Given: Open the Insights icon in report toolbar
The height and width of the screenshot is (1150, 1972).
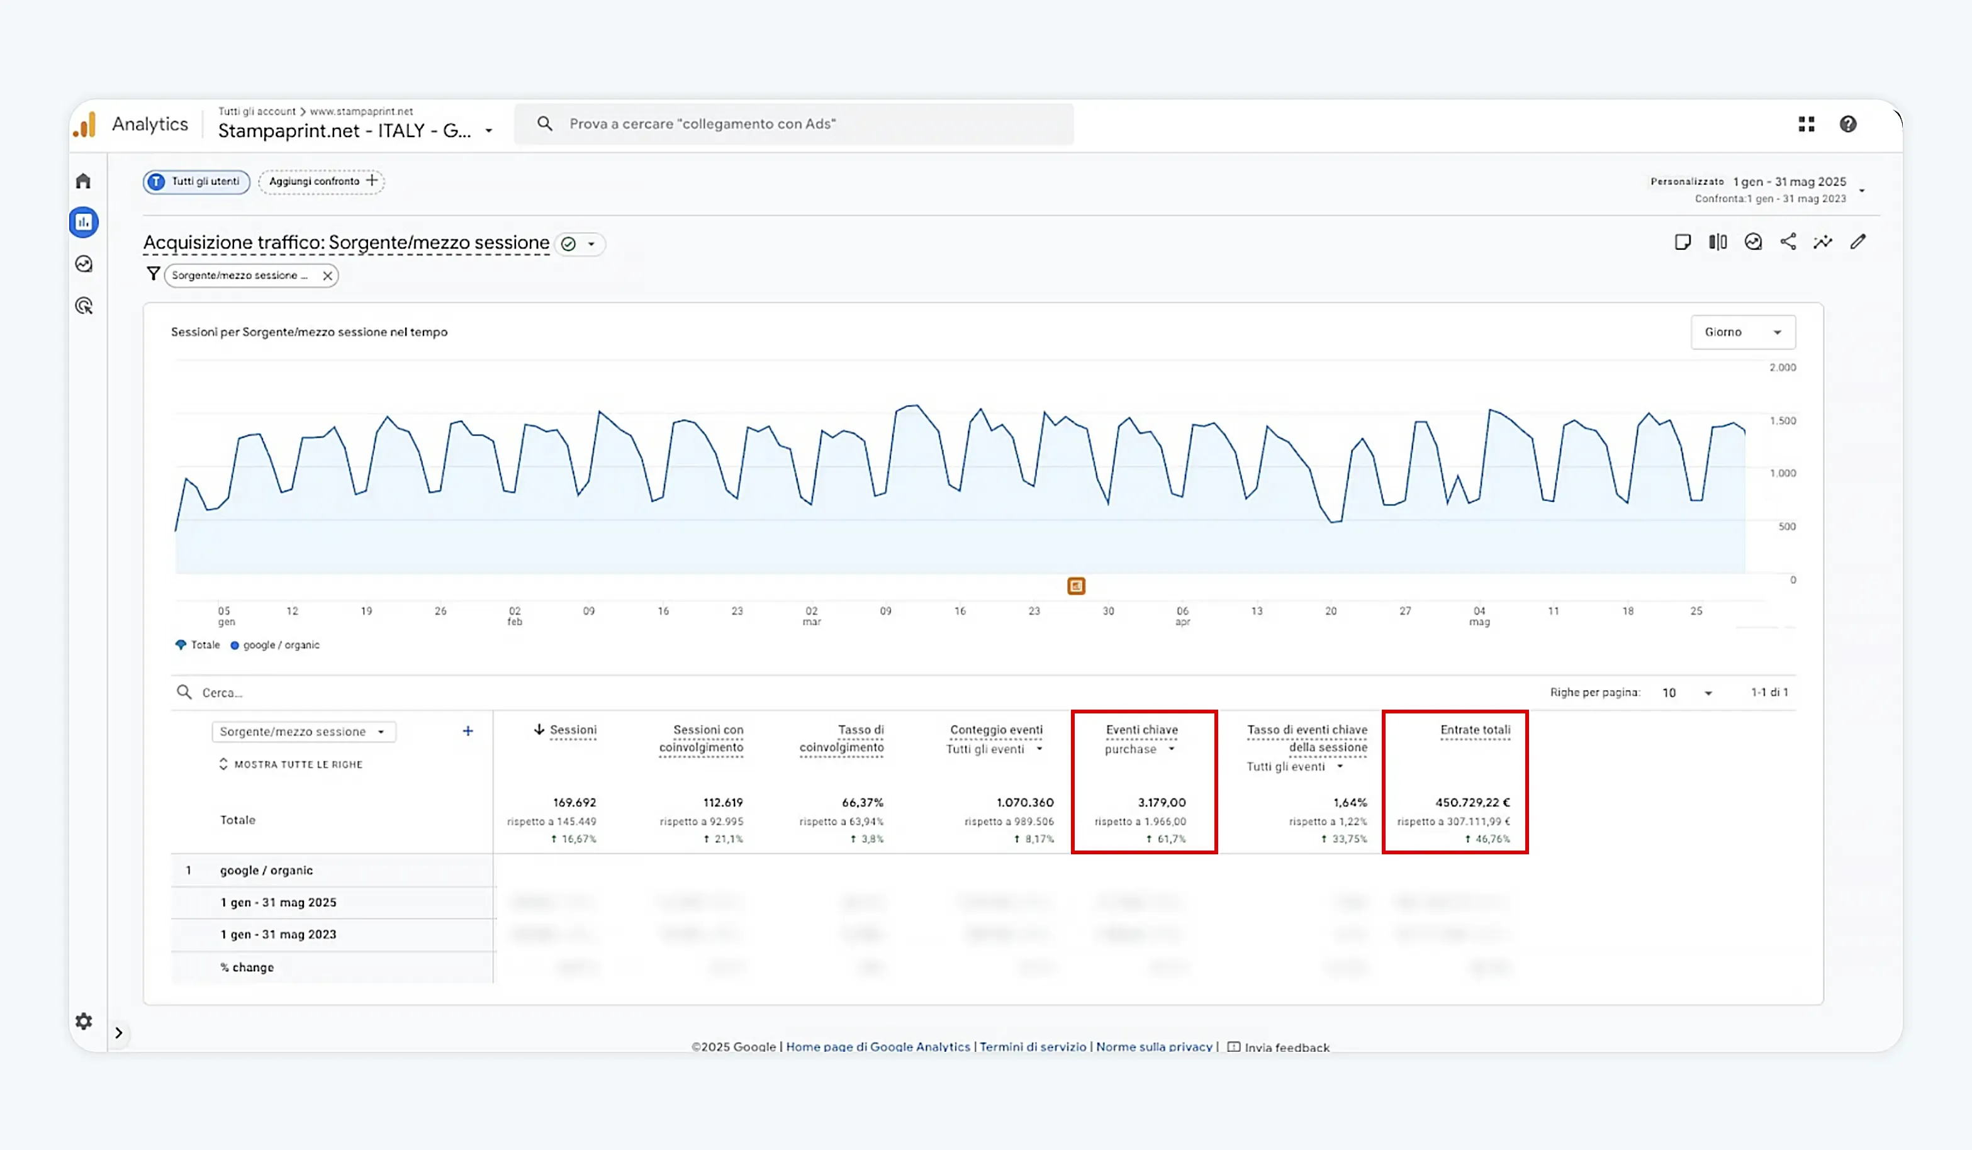Looking at the screenshot, I should point(1753,242).
